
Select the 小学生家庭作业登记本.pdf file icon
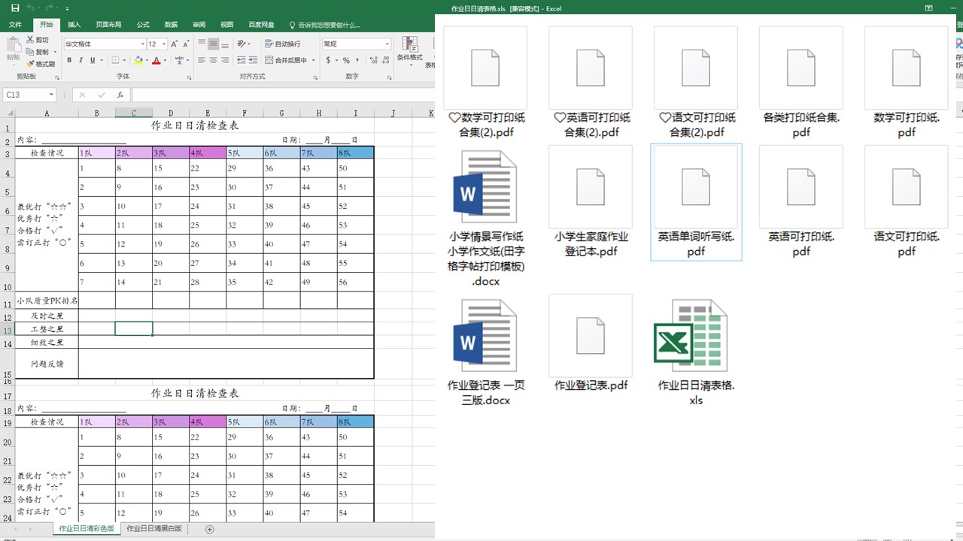point(591,186)
